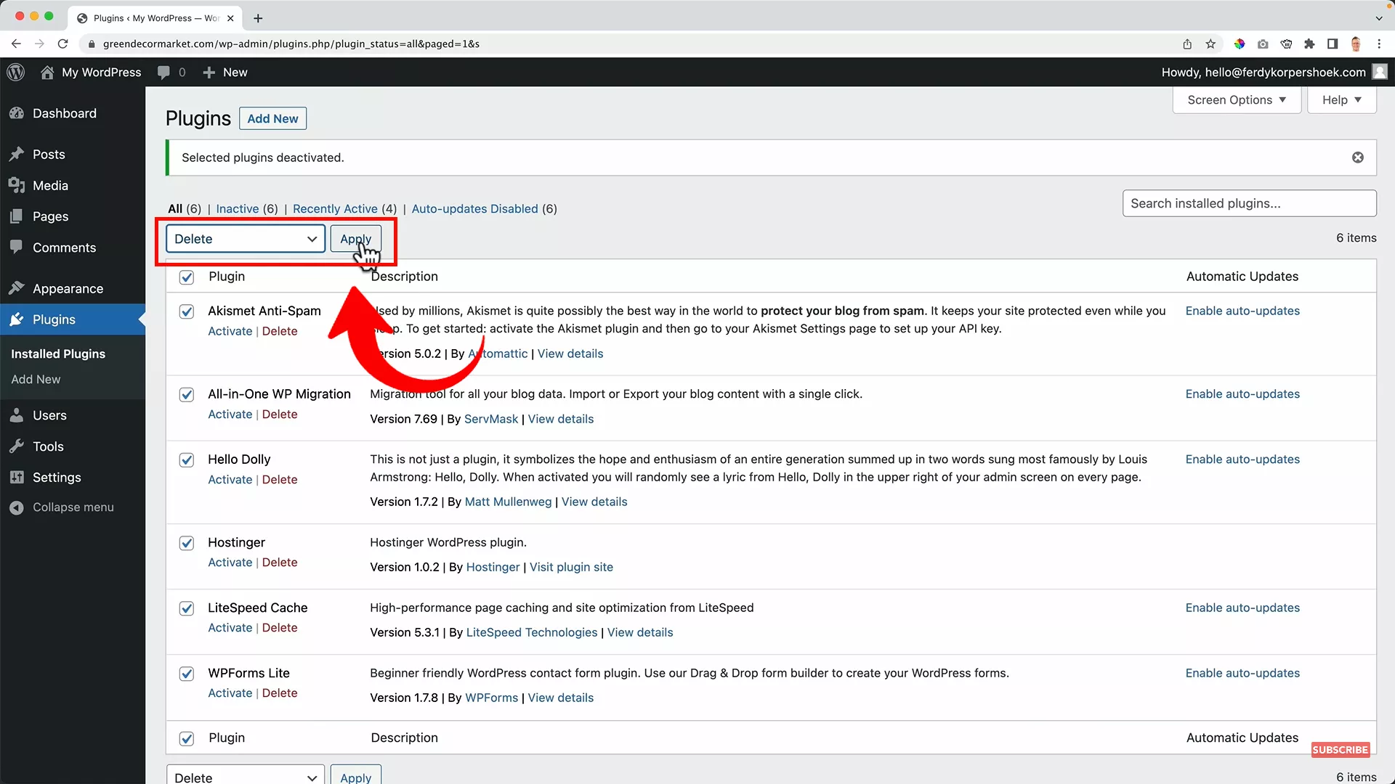Open the bulk actions Delete dropdown
Viewport: 1395px width, 784px height.
coord(245,239)
